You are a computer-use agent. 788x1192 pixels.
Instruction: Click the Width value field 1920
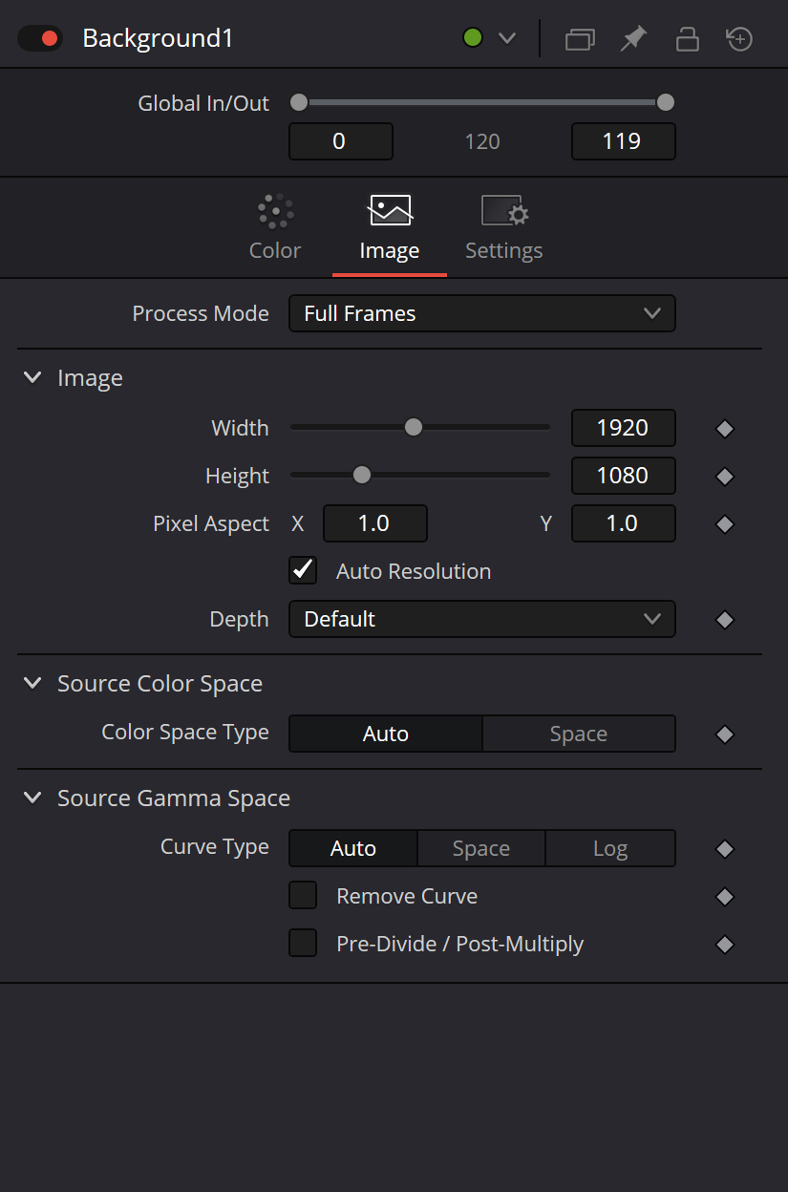pos(624,428)
